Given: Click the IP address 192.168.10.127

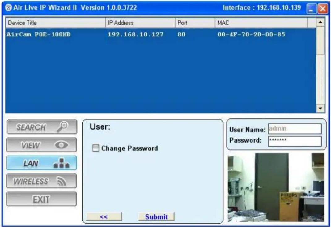Looking at the screenshot, I should (136, 34).
